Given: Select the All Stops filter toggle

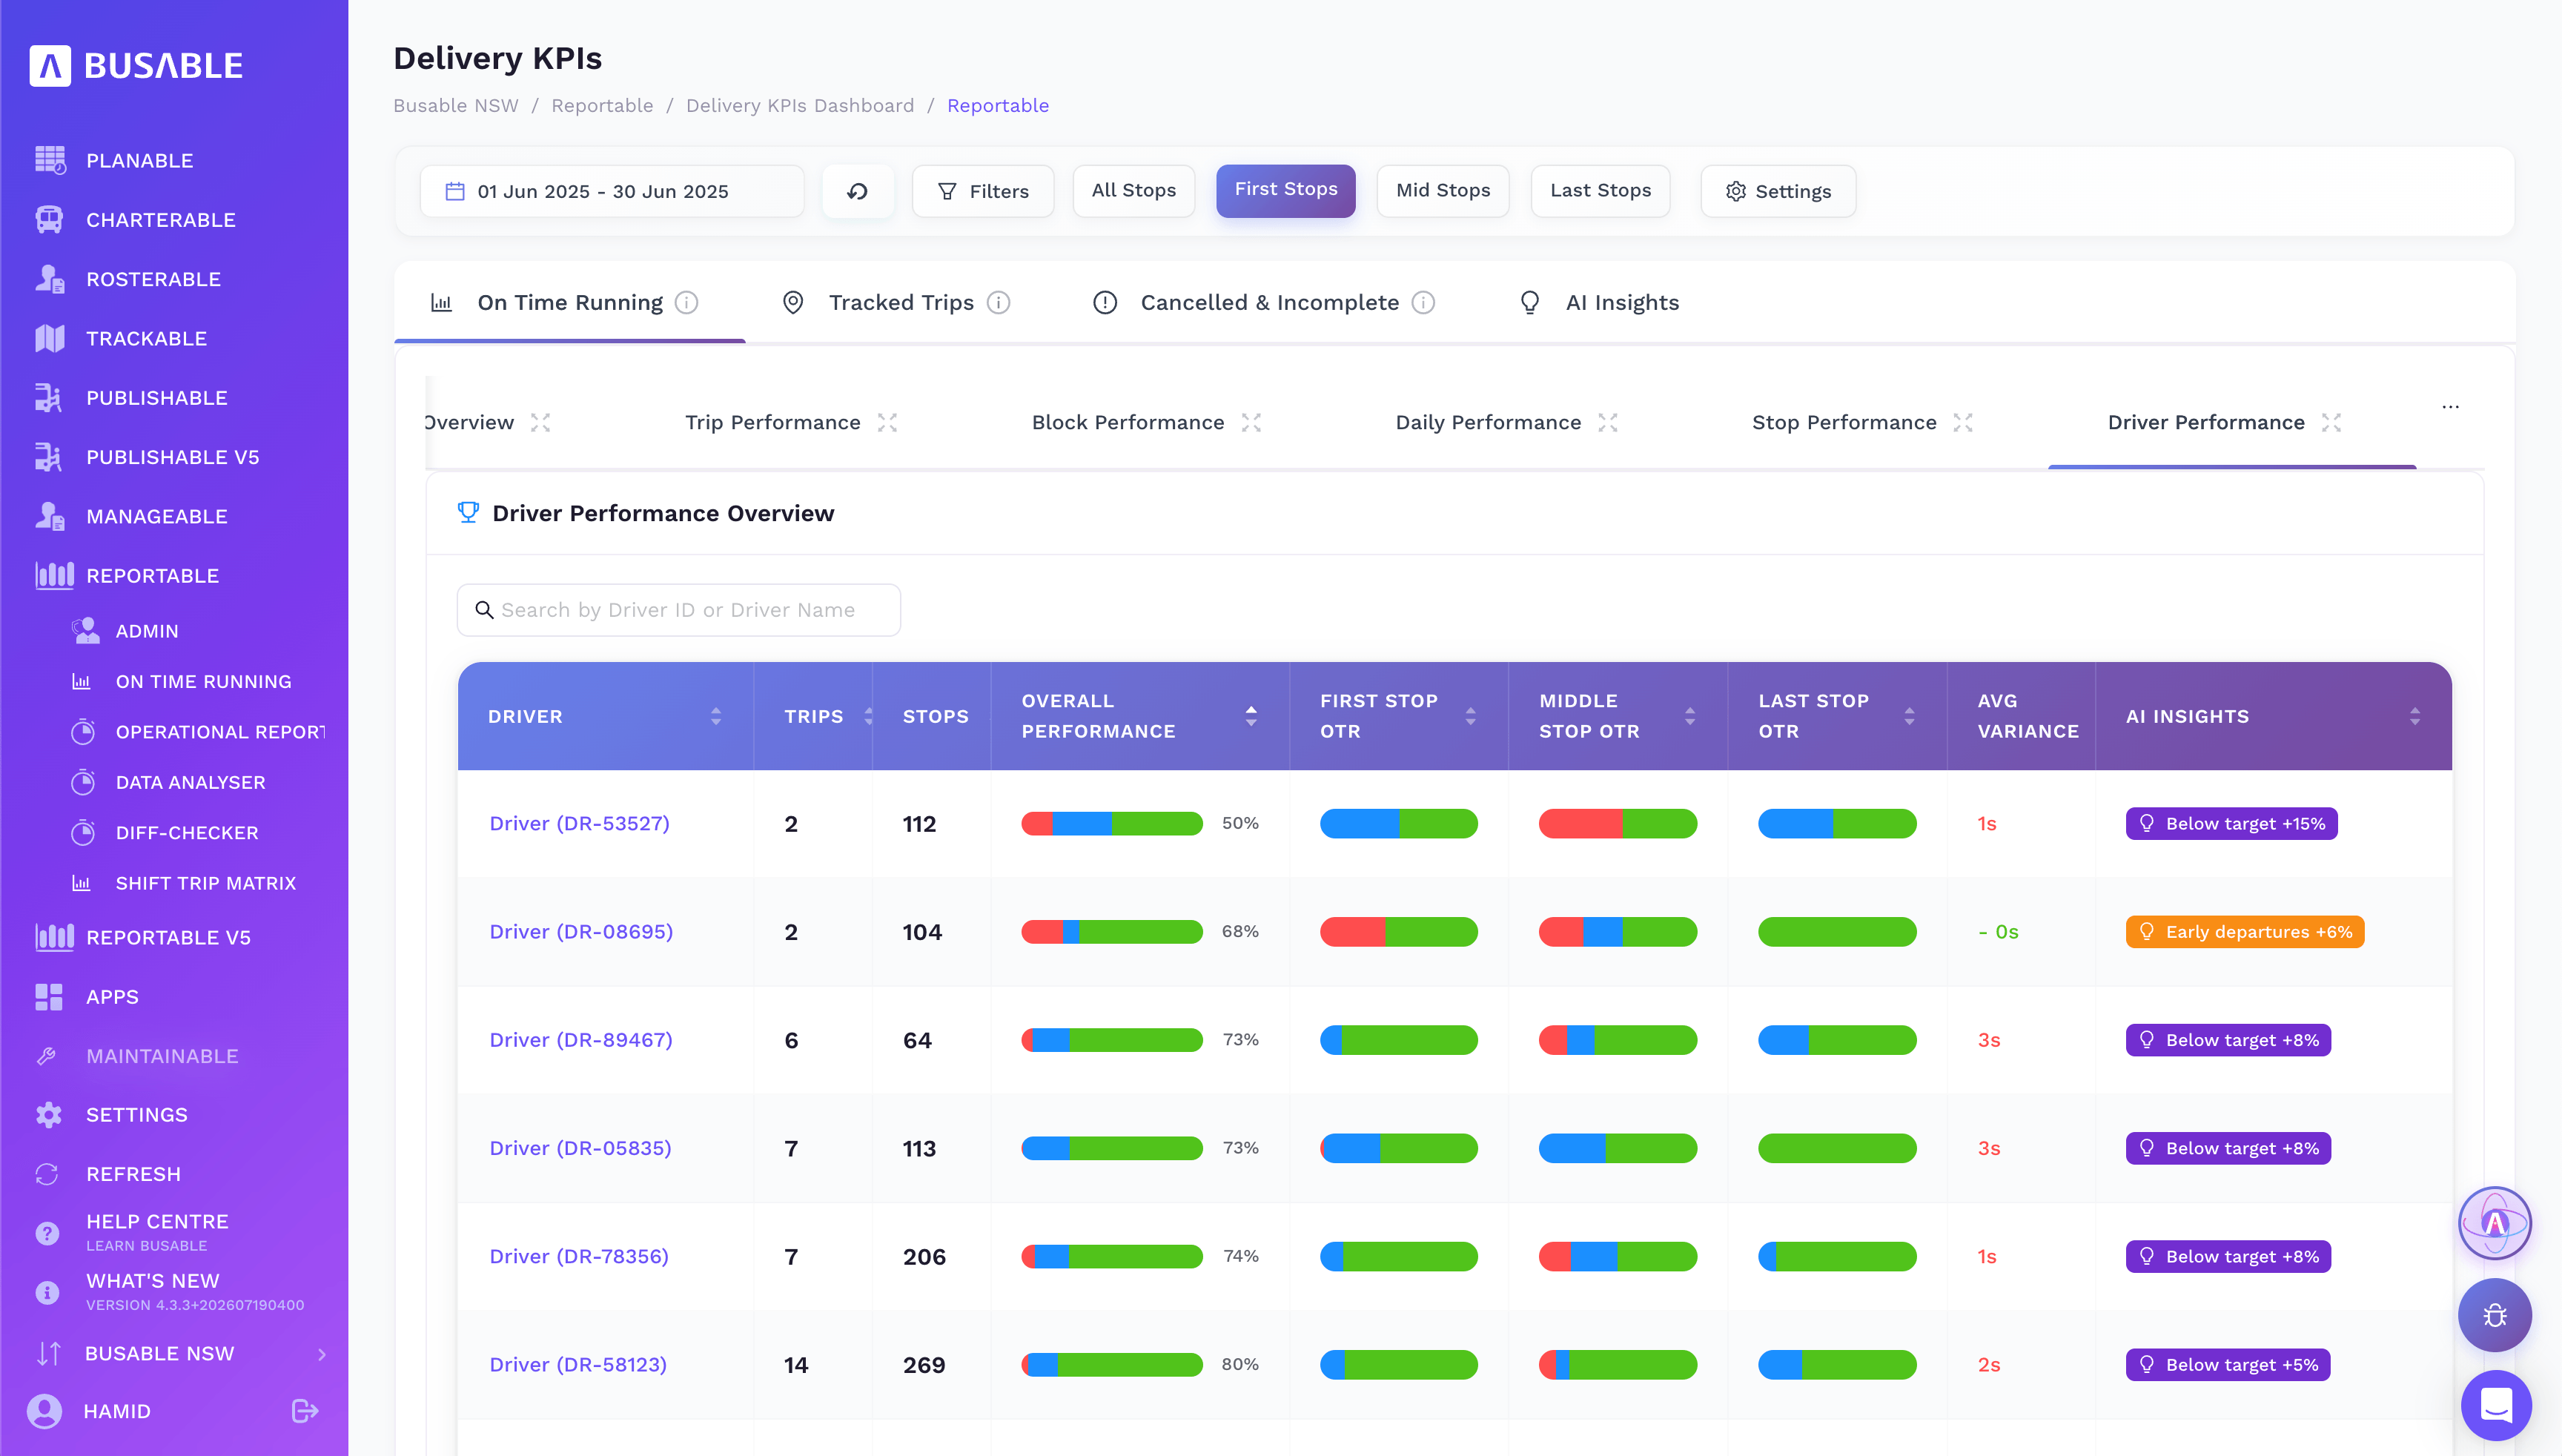Looking at the screenshot, I should click(1133, 190).
